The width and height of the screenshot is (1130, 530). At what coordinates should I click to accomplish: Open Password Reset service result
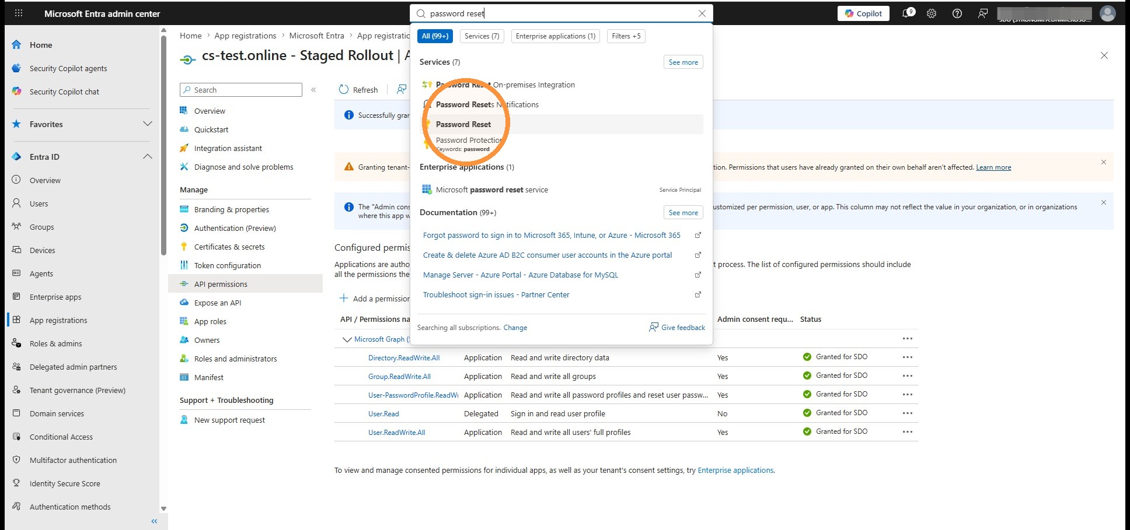pos(561,124)
